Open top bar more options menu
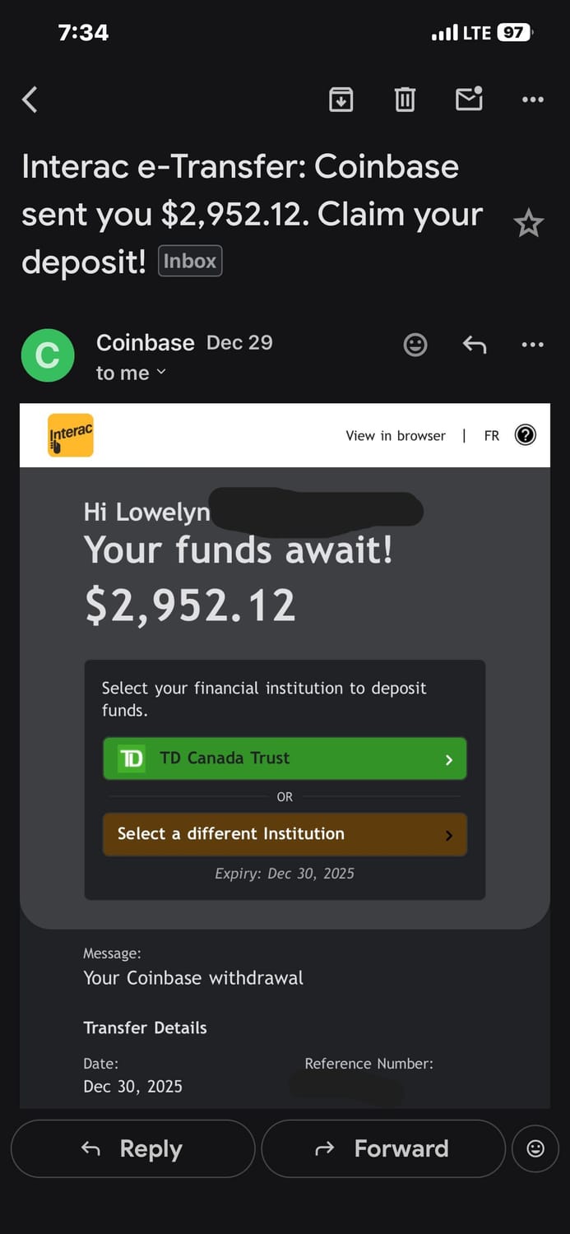Viewport: 570px width, 1234px height. [533, 100]
